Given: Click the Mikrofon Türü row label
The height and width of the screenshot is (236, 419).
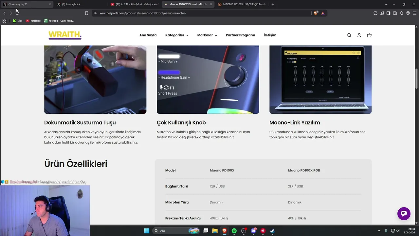Looking at the screenshot, I should (x=177, y=202).
